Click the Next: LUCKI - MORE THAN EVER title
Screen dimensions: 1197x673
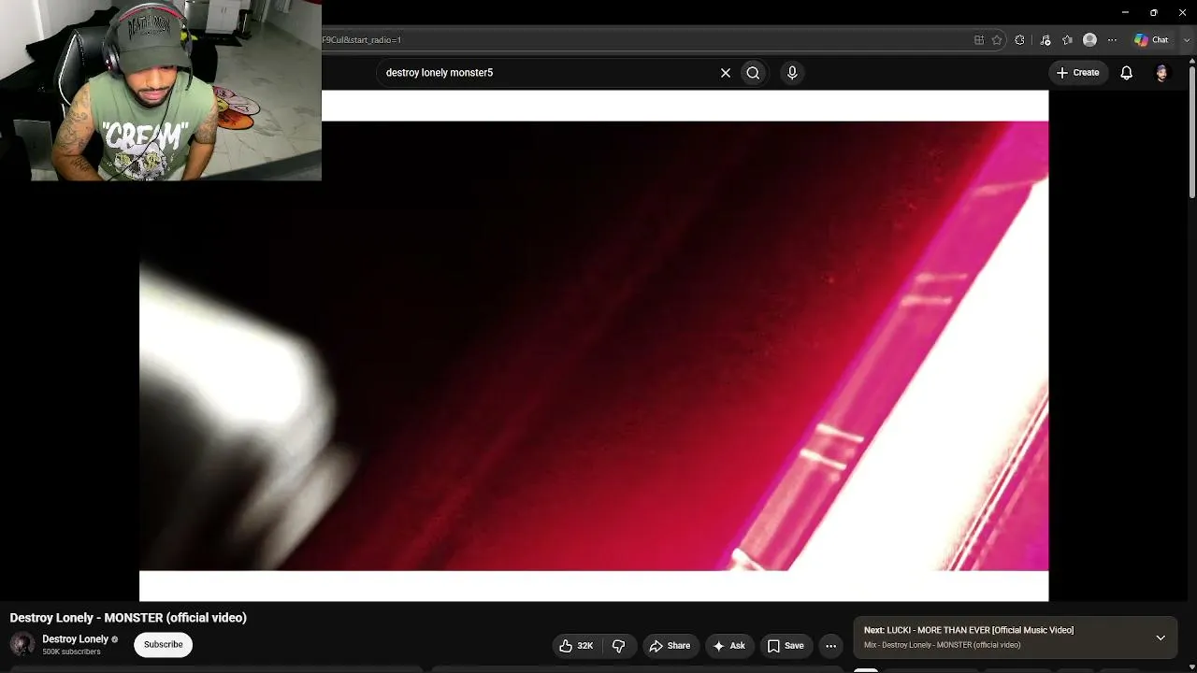point(969,630)
